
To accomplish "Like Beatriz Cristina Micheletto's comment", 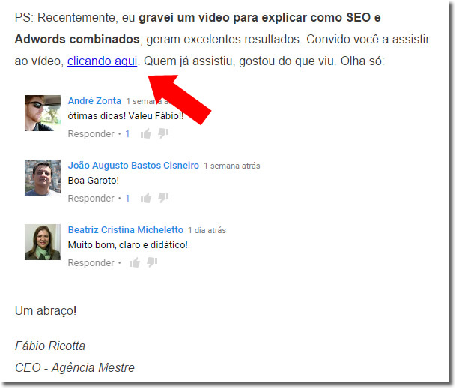I will coord(136,265).
